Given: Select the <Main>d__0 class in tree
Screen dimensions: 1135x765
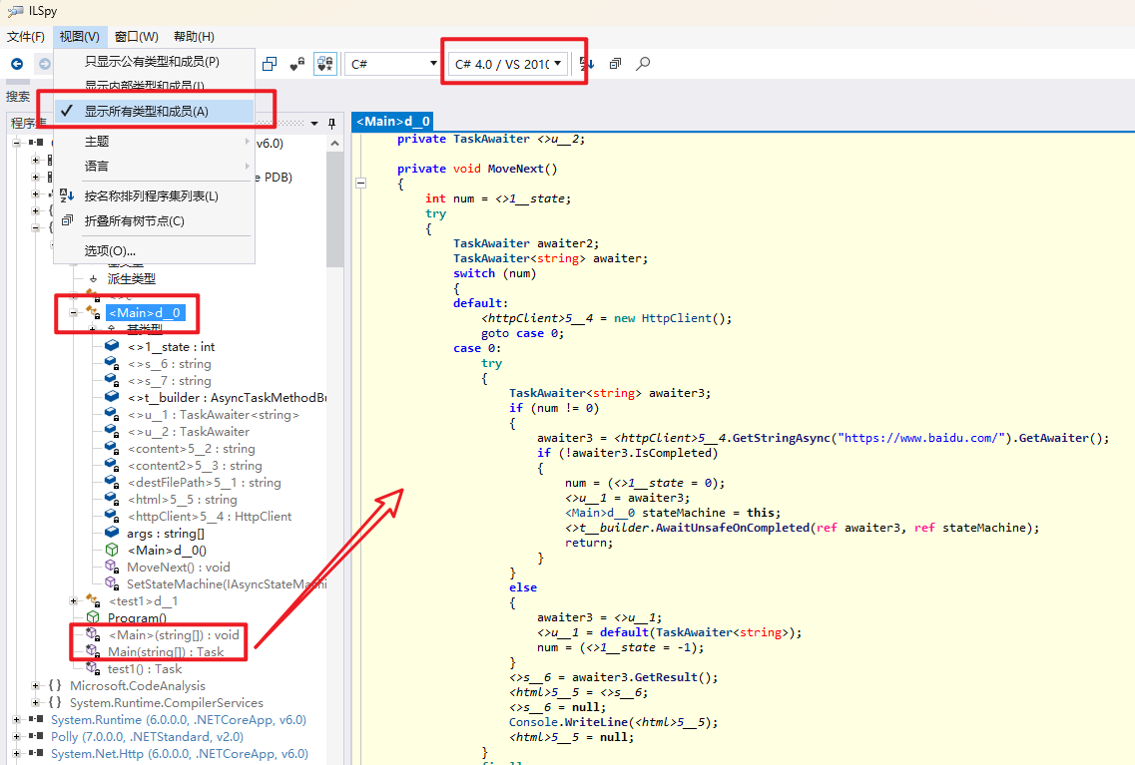Looking at the screenshot, I should coord(145,313).
